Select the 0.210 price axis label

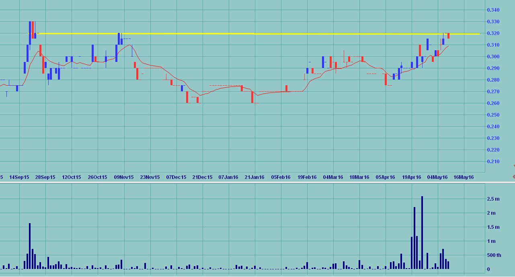pos(493,162)
